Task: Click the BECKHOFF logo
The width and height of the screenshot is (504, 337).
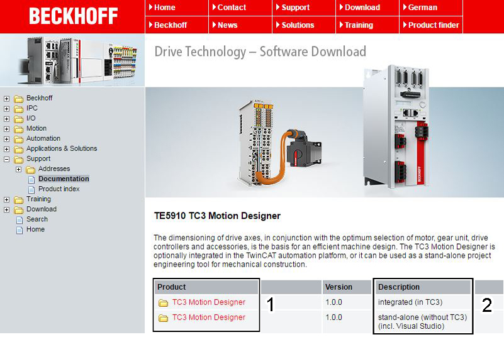Action: point(73,16)
